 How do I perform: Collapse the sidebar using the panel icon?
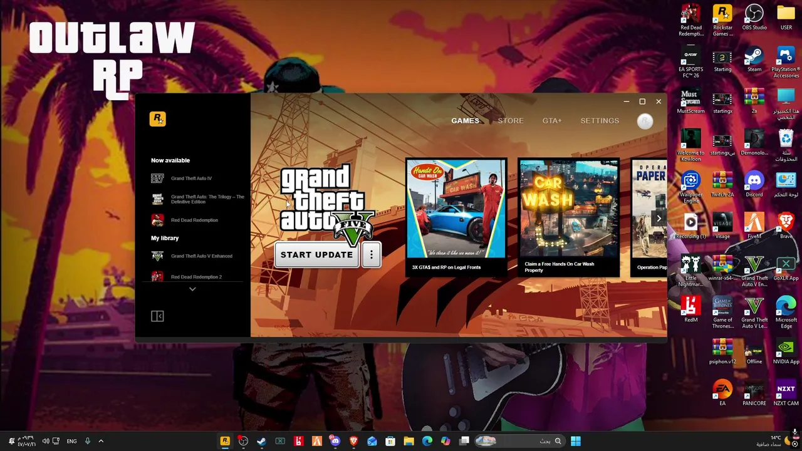tap(157, 316)
